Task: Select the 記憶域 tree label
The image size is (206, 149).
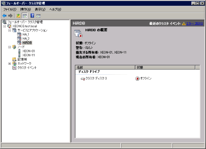Action: (x=22, y=59)
